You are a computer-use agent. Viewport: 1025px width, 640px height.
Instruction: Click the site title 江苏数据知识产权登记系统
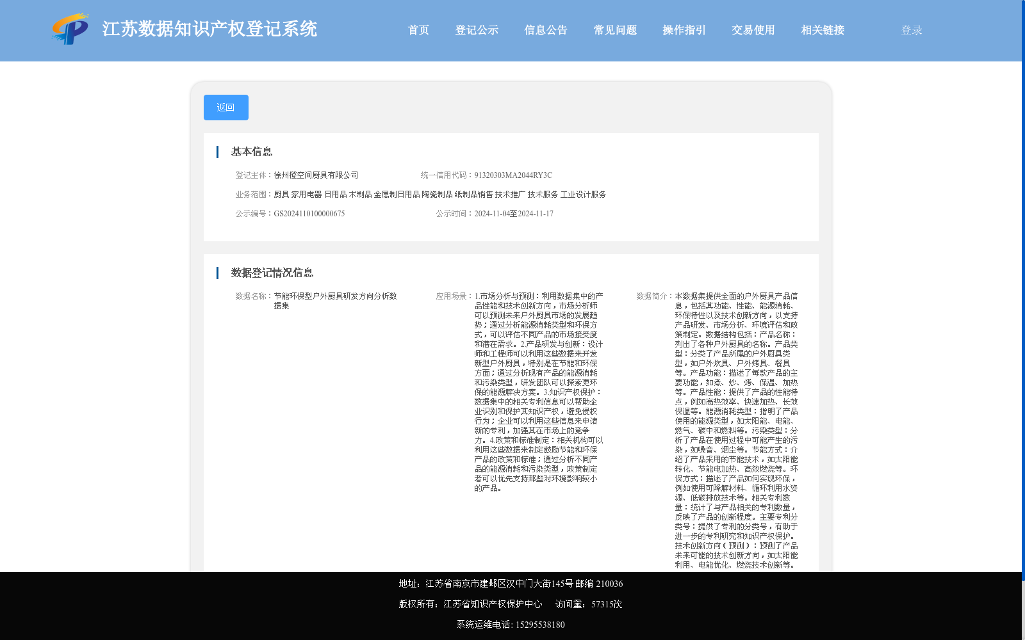click(209, 29)
